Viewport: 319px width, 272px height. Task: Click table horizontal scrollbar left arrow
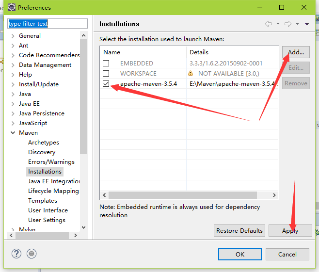click(104, 195)
